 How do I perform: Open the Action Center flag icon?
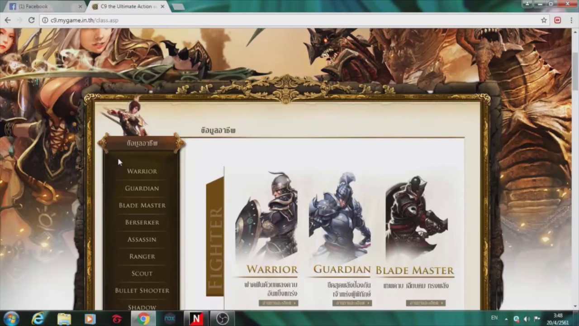(537, 319)
